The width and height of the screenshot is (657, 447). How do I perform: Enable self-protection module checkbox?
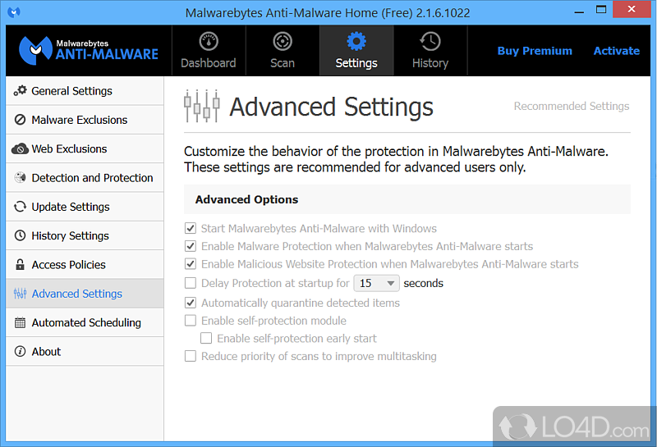click(191, 321)
